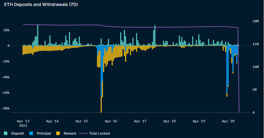Viewport: 264px width, 138px height.
Task: Click the purple Total Locked line marker
Action: pyautogui.click(x=83, y=134)
